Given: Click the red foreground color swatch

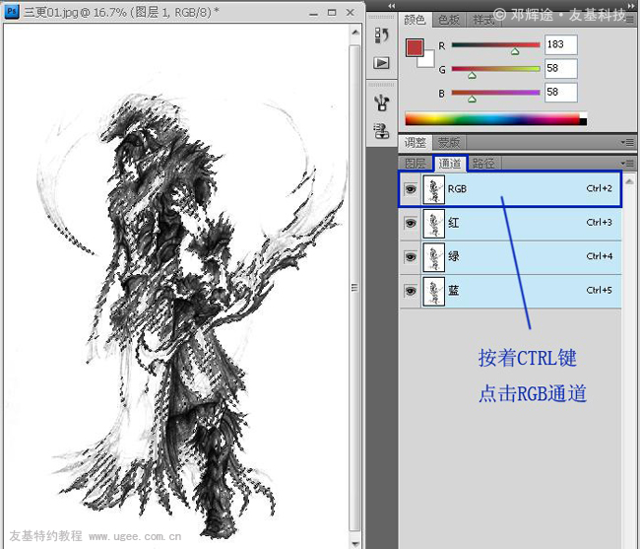Looking at the screenshot, I should click(x=415, y=47).
